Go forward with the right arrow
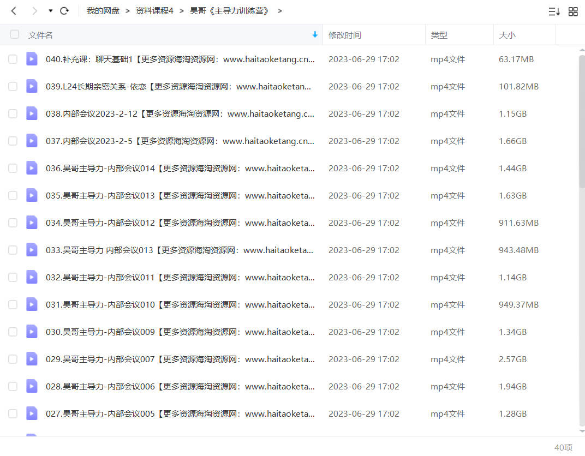The width and height of the screenshot is (585, 456). coord(34,11)
